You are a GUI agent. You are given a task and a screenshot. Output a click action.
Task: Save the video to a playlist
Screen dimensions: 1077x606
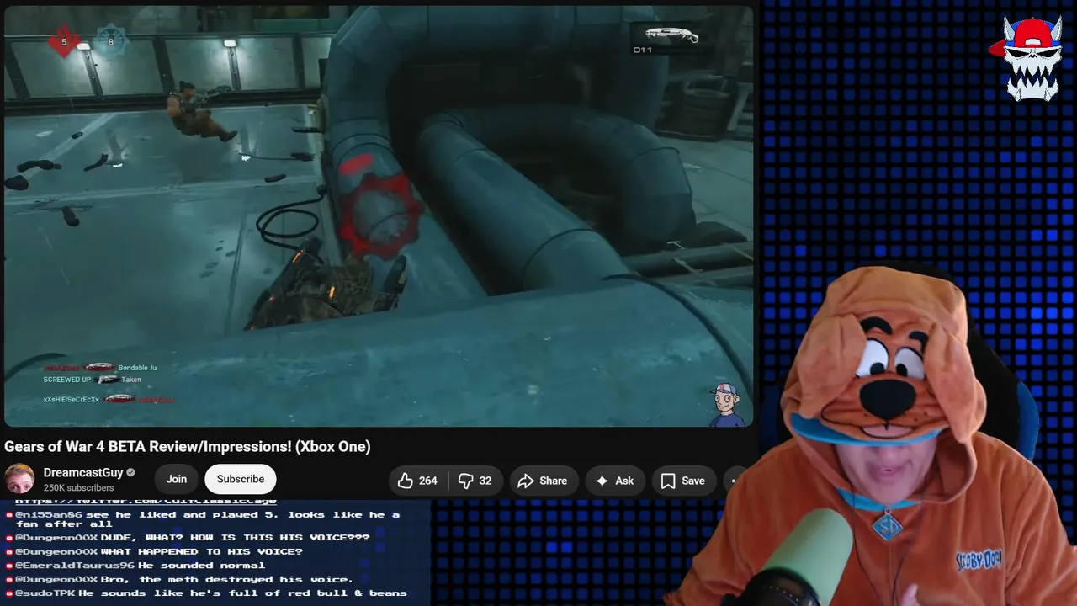(683, 481)
